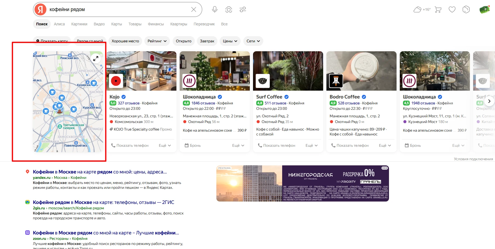Open the Квартиры tab
The width and height of the screenshot is (495, 249).
click(179, 24)
